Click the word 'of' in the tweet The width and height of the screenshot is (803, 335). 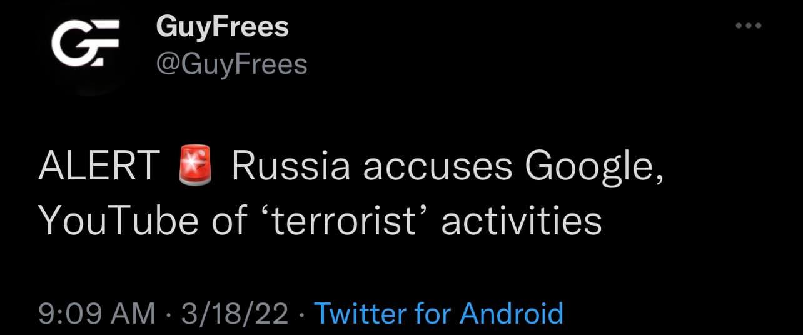(x=228, y=220)
